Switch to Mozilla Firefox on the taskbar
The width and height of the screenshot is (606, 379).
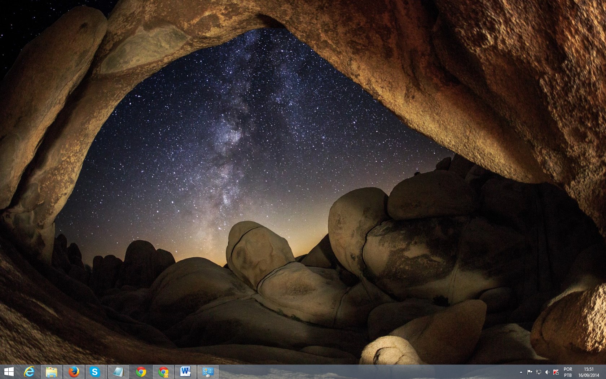tap(74, 372)
